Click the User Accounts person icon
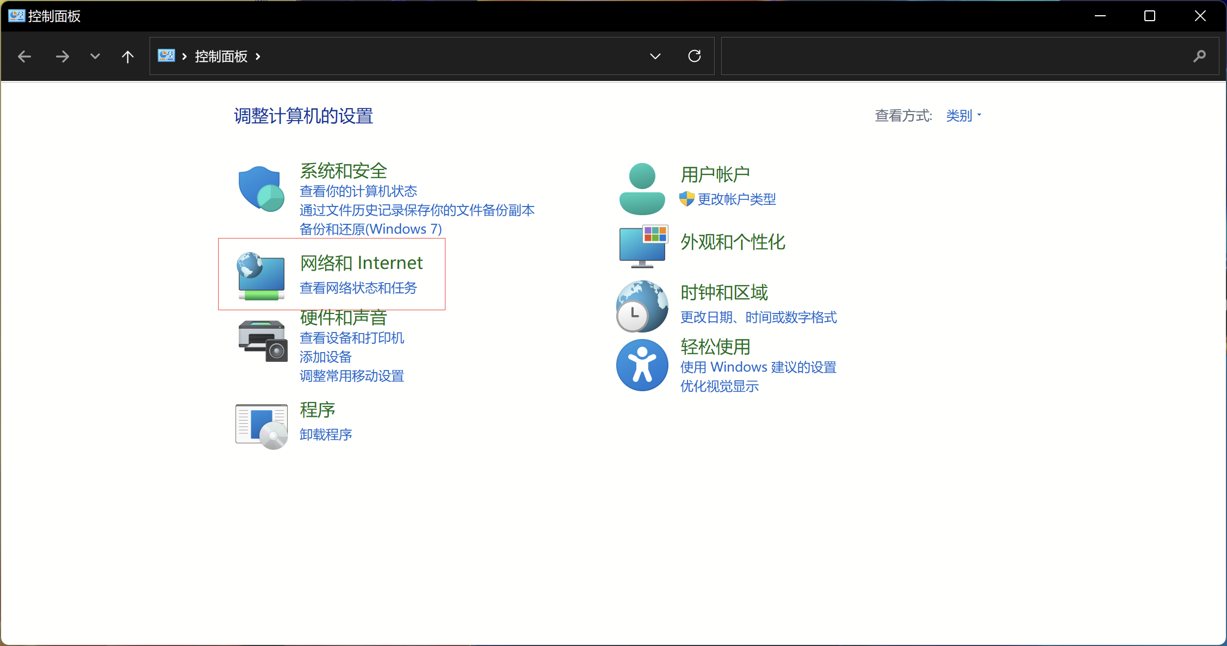The width and height of the screenshot is (1227, 646). click(x=642, y=189)
